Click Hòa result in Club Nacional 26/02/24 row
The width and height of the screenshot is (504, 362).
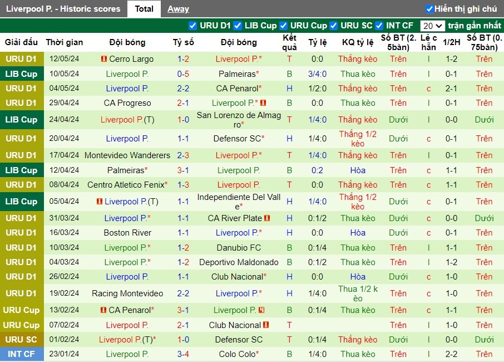point(358,277)
